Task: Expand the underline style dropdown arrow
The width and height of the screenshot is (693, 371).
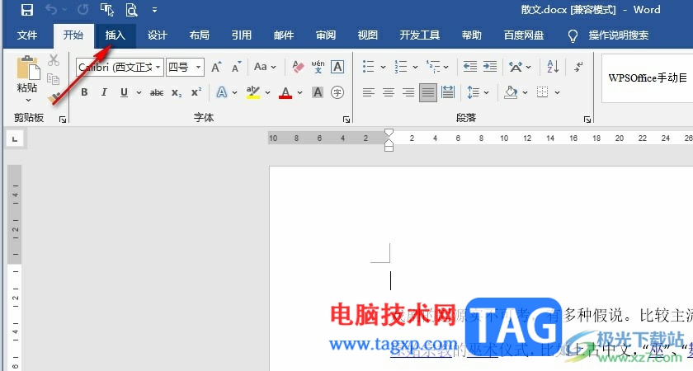Action: (x=139, y=92)
